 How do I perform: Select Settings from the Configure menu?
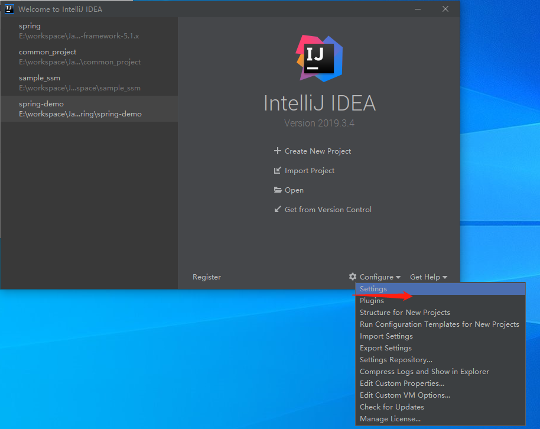373,289
